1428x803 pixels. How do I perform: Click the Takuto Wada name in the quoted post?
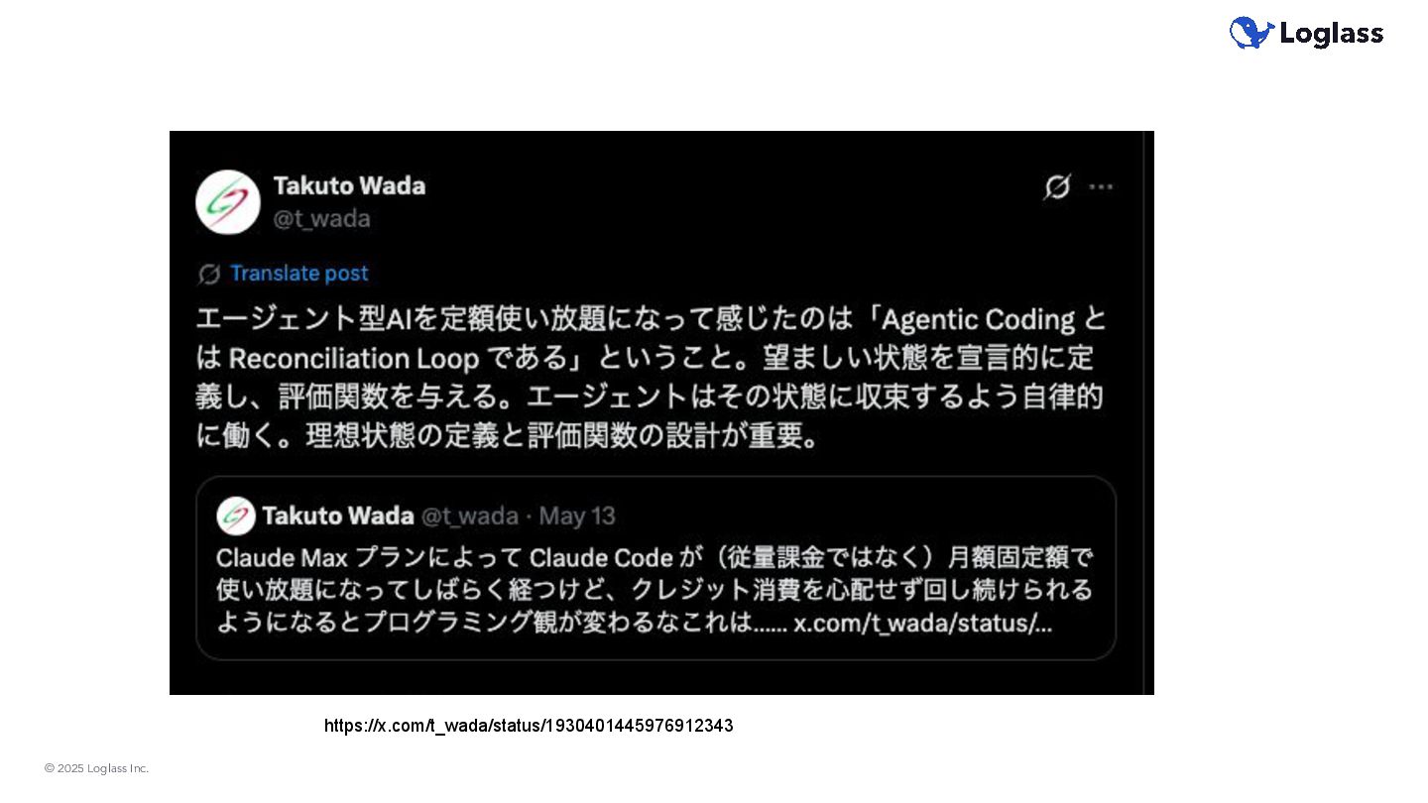[338, 516]
